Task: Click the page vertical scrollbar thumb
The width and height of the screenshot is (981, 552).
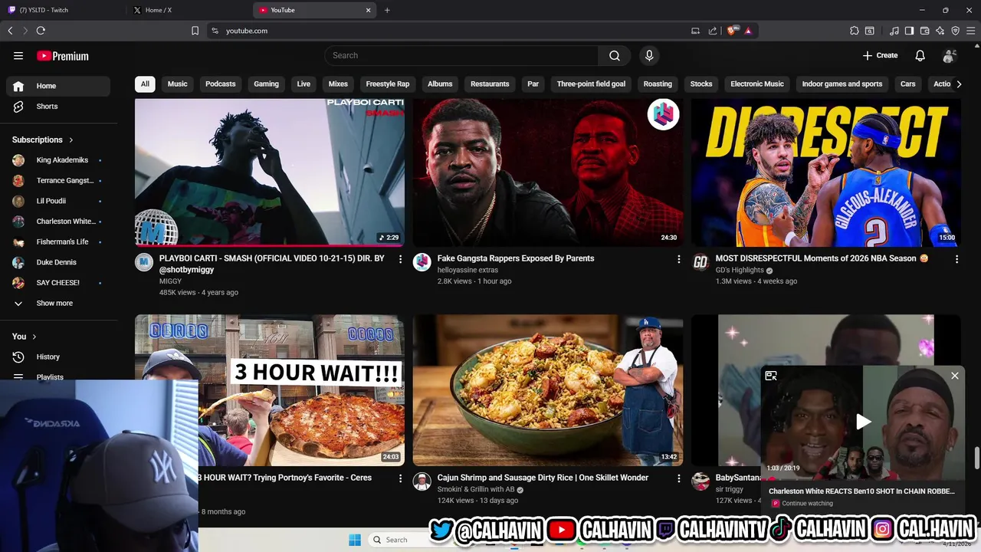Action: click(976, 458)
